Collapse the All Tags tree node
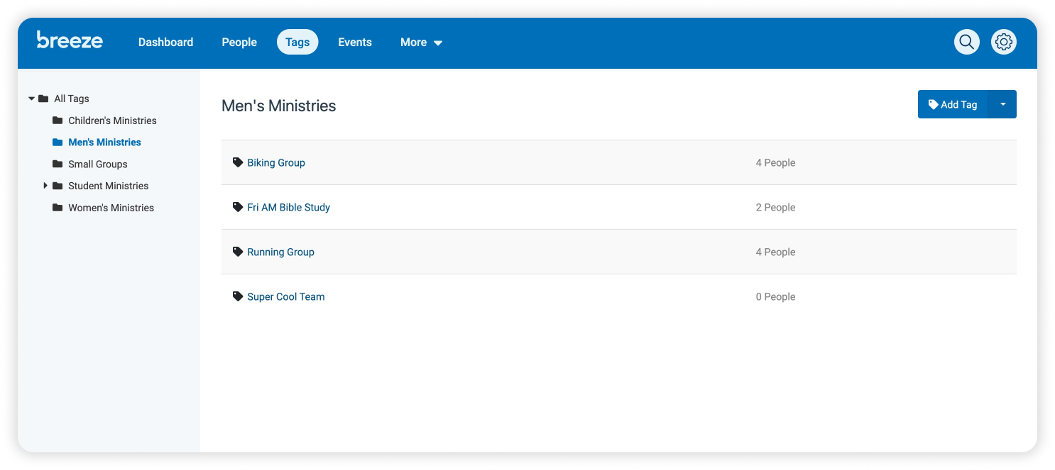 [31, 99]
